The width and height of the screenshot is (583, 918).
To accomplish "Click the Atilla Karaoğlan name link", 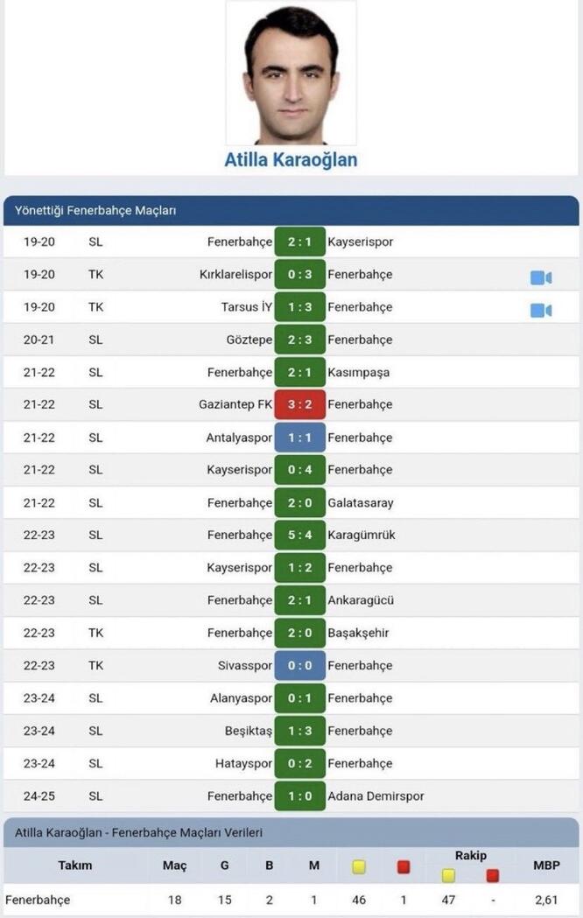I will [x=291, y=160].
